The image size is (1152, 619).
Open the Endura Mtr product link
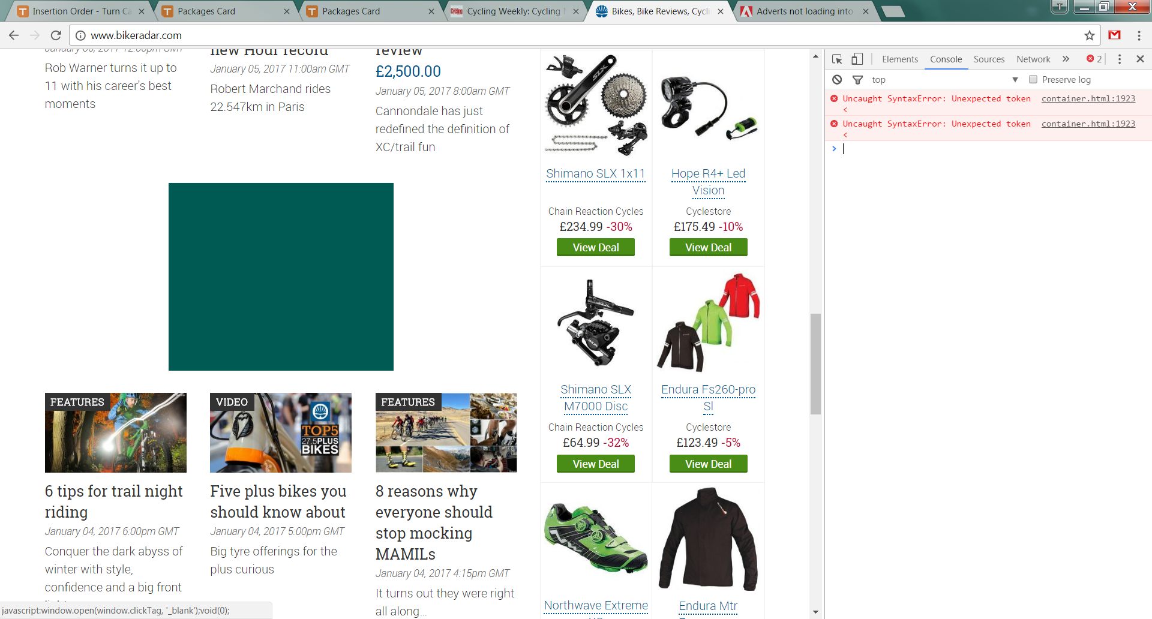708,606
